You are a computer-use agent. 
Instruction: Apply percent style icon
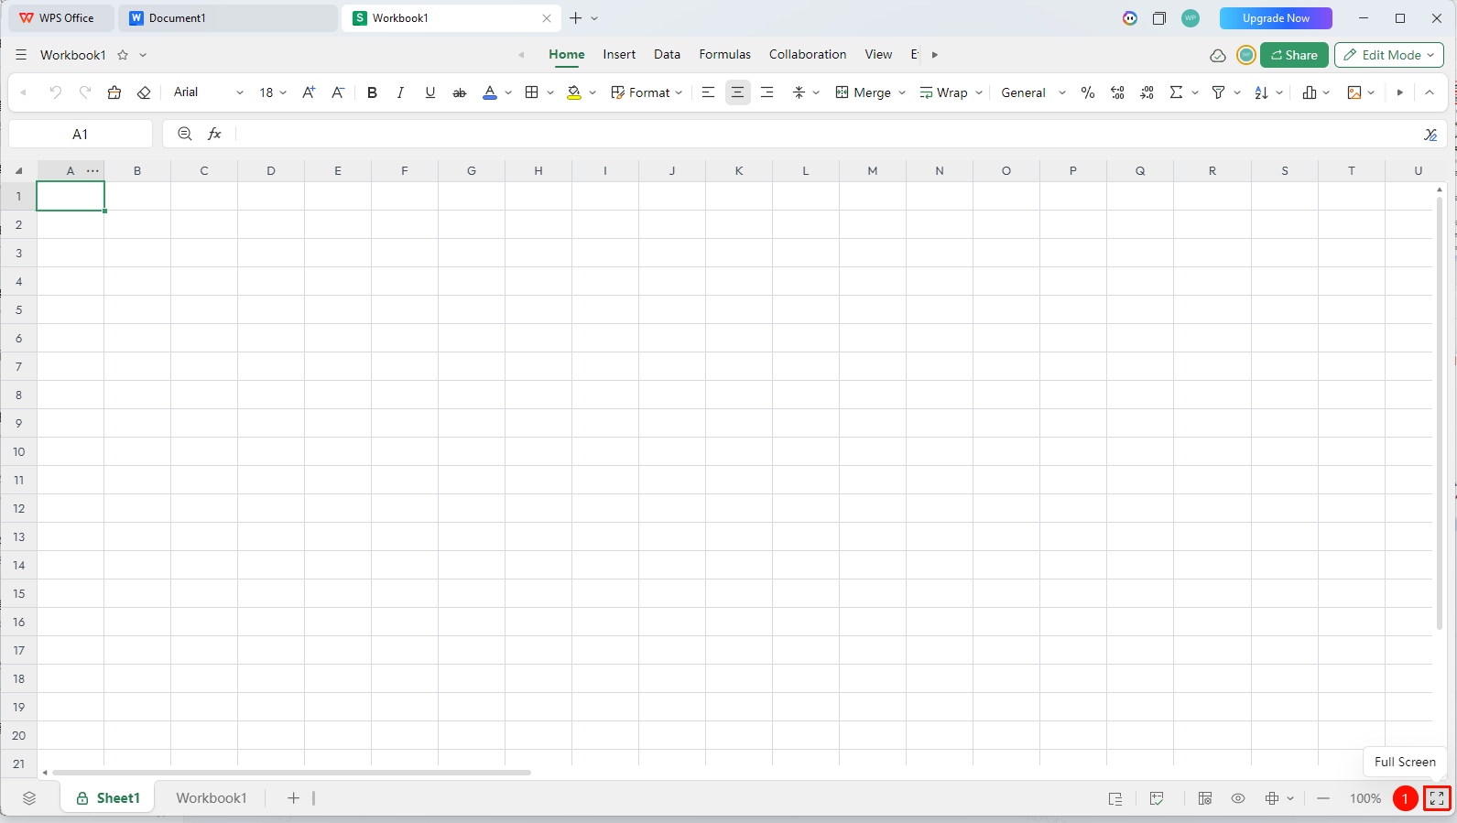(x=1088, y=92)
